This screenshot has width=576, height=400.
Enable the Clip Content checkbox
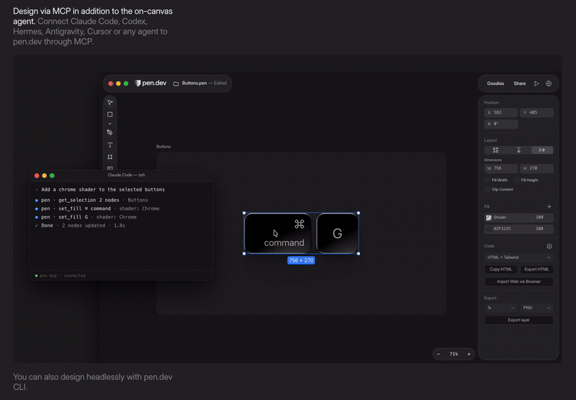coord(487,190)
